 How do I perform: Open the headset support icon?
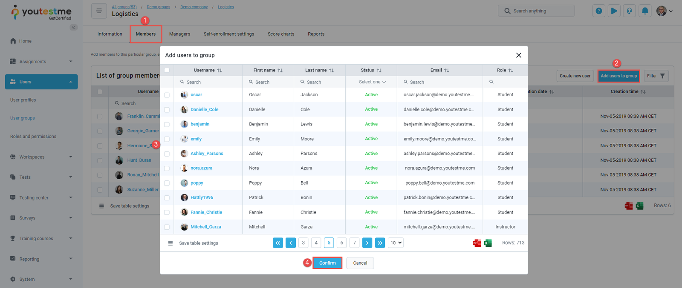(x=630, y=11)
